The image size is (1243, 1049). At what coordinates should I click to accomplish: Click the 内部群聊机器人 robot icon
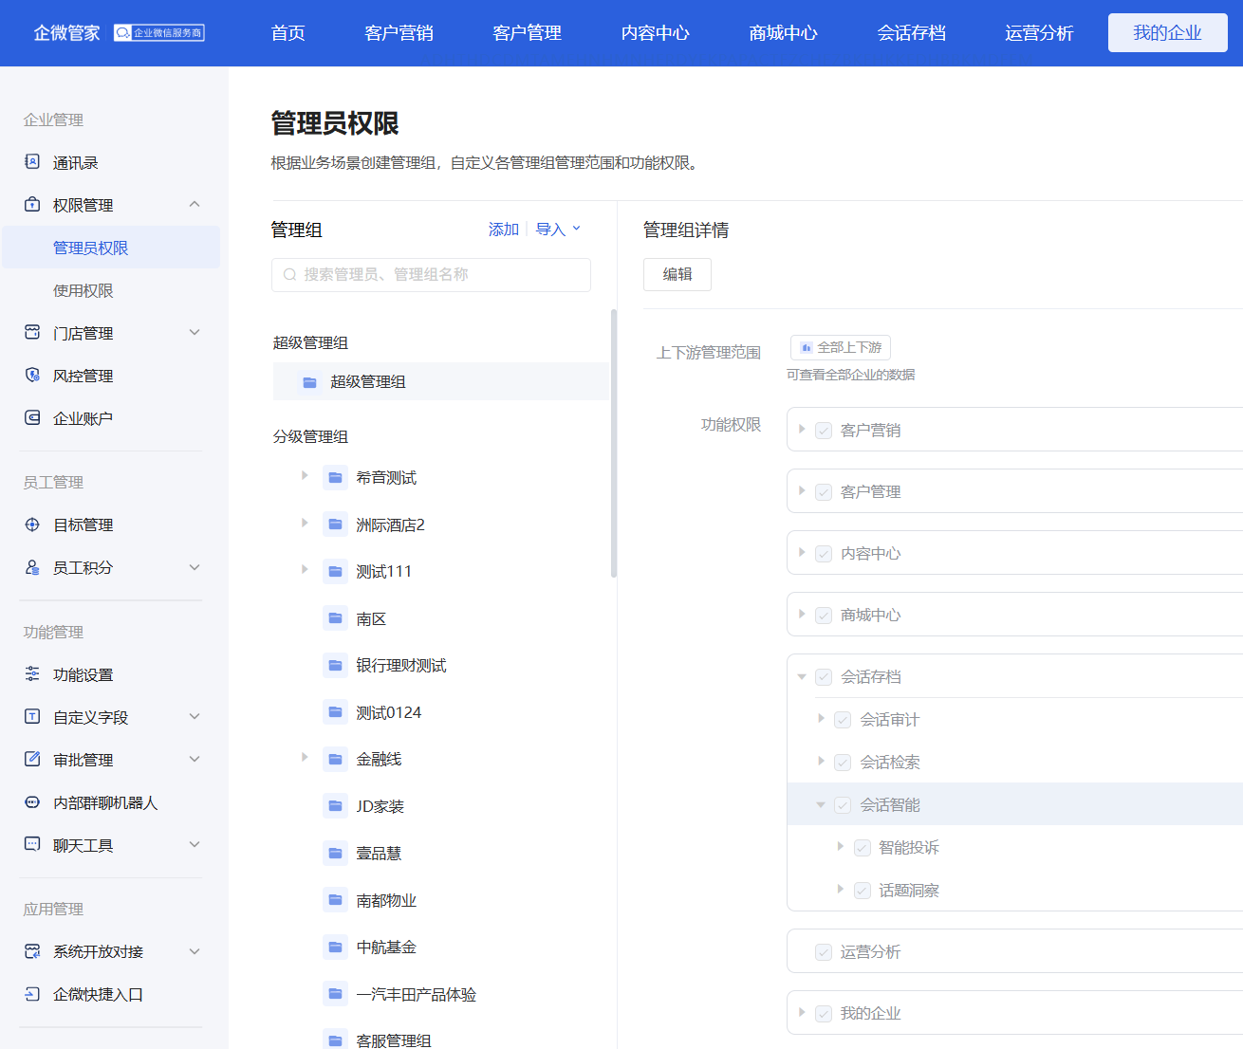[x=32, y=801]
